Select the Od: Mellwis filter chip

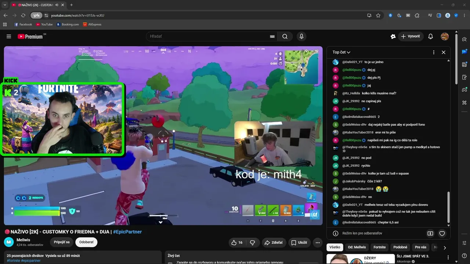pyautogui.click(x=357, y=247)
